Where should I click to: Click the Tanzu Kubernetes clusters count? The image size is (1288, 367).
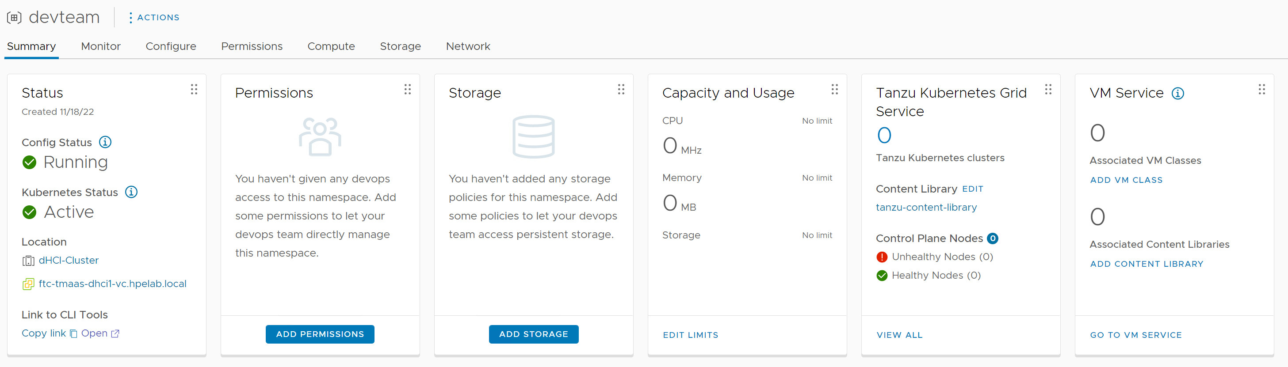pyautogui.click(x=884, y=135)
